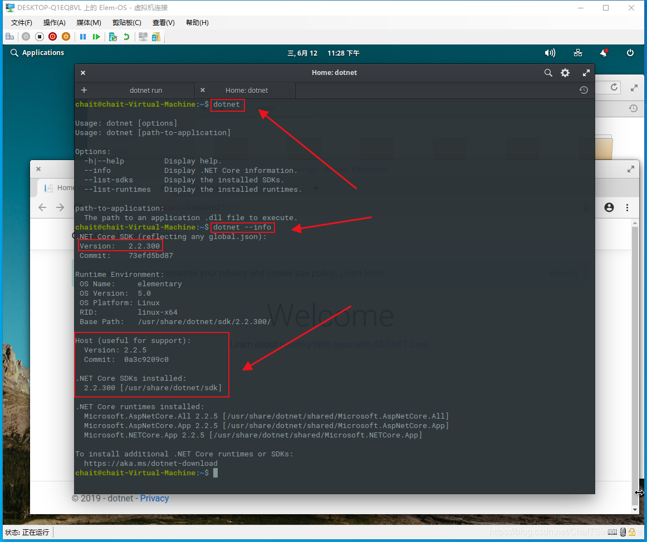Click the Microsoft.NETCore.App 2.2.5 line

coord(253,435)
